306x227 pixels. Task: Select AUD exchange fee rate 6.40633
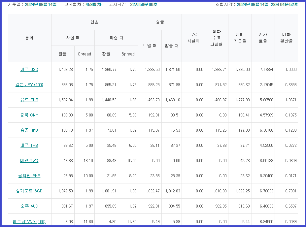[266, 206]
